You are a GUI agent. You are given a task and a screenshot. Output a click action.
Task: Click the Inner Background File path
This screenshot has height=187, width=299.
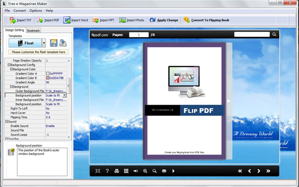point(56,100)
